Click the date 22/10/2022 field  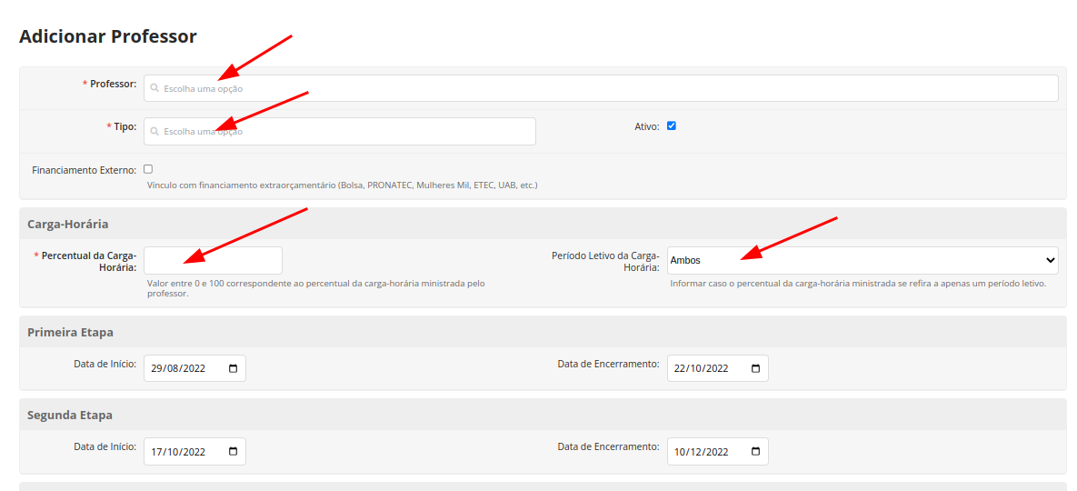tap(718, 369)
